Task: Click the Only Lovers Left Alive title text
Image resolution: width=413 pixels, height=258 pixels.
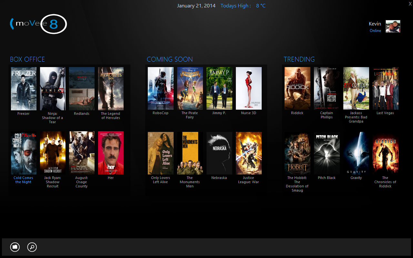Action: pos(161,180)
